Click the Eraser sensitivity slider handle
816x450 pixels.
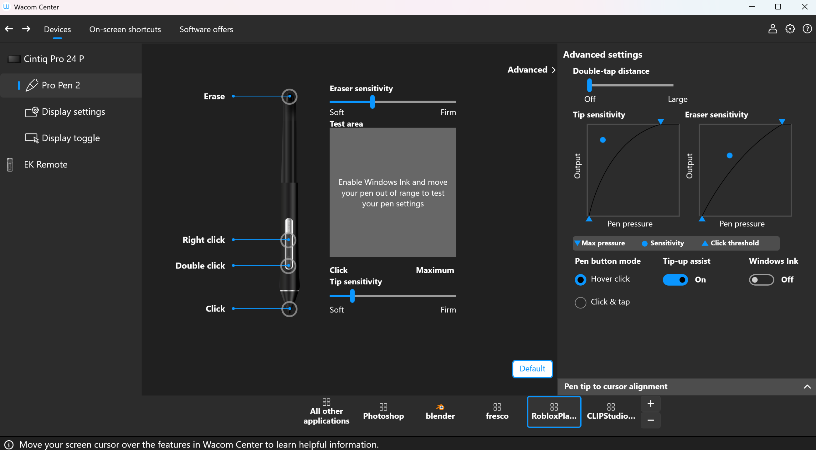point(372,102)
